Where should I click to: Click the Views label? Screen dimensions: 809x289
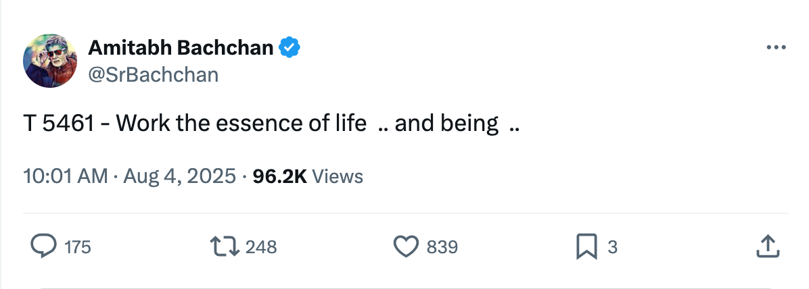tap(338, 176)
